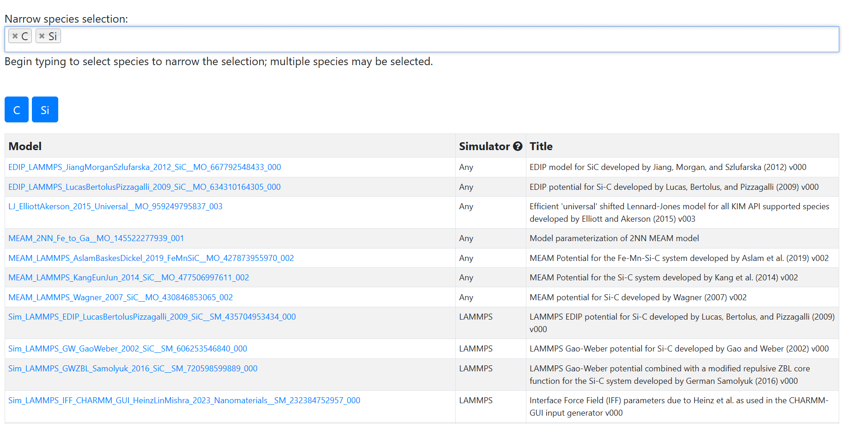
Task: Open Sim_LAMMPS_GW_GaoWeber_2002_SiC link
Action: [x=128, y=349]
